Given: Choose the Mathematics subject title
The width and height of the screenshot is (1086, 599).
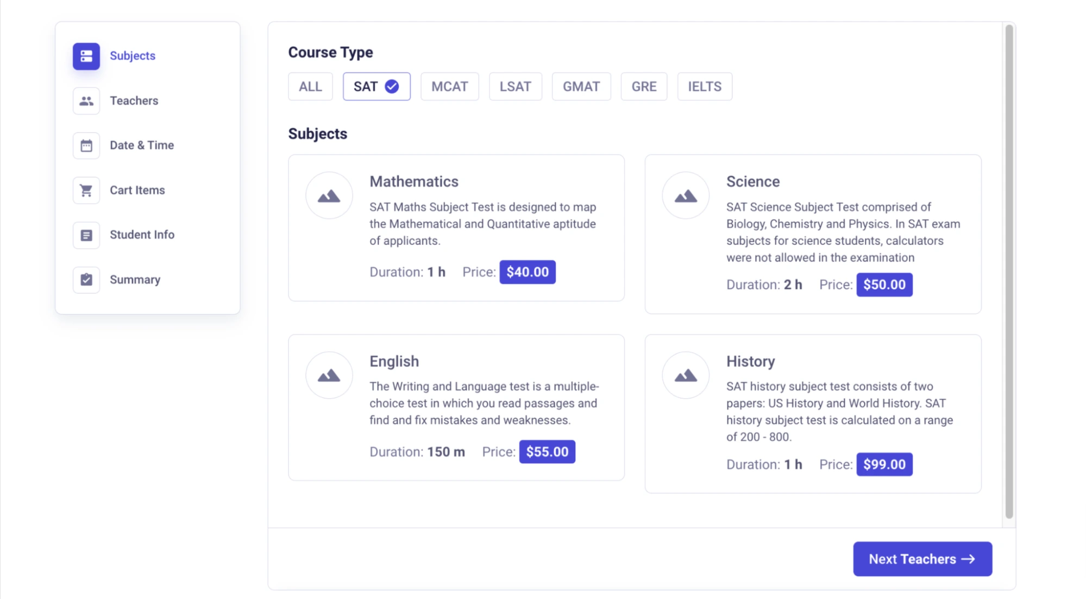Looking at the screenshot, I should click(414, 181).
